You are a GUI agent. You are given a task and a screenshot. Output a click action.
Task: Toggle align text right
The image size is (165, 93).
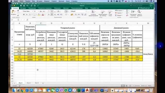(55, 14)
